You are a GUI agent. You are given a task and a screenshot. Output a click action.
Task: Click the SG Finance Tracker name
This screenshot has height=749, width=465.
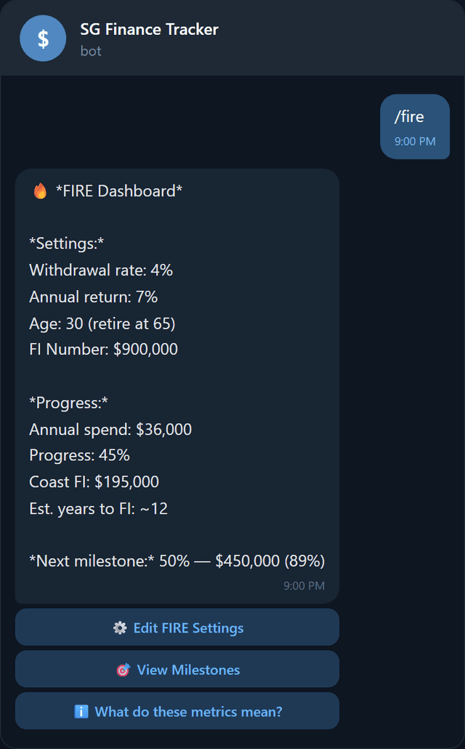[x=148, y=30]
